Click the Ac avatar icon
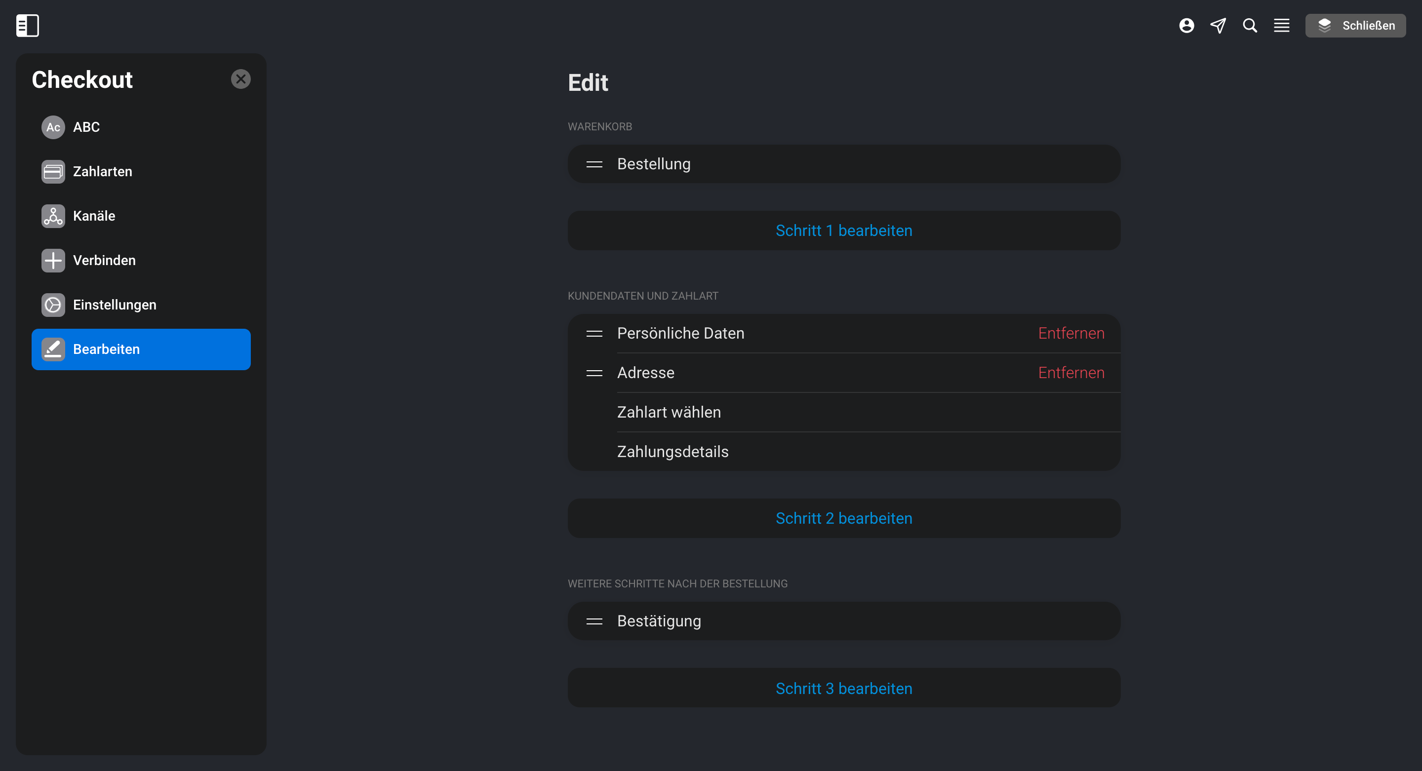This screenshot has width=1422, height=771. (x=53, y=127)
